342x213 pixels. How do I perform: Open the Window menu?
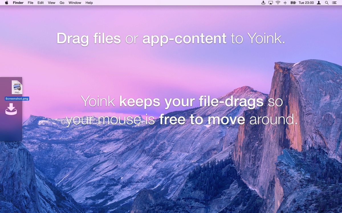click(75, 3)
